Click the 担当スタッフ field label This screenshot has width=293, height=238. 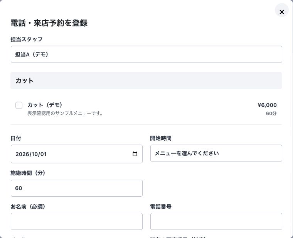click(x=27, y=39)
